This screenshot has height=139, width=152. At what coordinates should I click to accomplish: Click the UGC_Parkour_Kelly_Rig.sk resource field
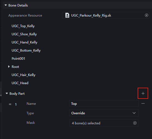[106, 15]
